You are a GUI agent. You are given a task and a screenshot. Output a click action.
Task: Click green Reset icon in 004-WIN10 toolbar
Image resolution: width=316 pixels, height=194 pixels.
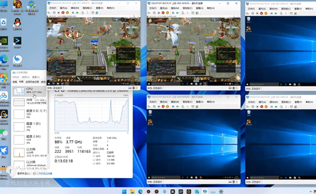coord(178,106)
